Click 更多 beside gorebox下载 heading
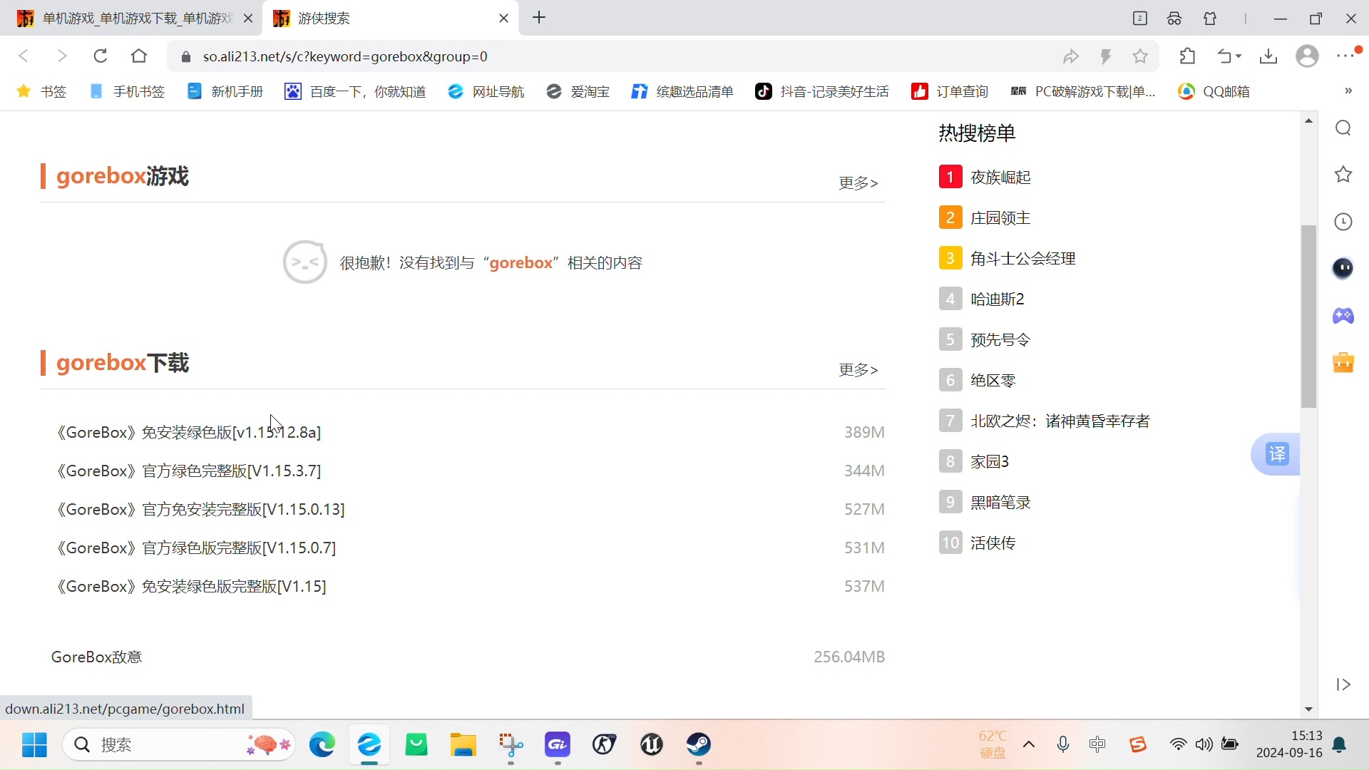Screen dimensions: 1369x770 [x=858, y=370]
